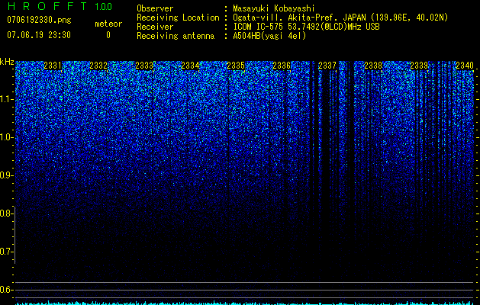Click observer name Masayuki Kobayashi

274,8
